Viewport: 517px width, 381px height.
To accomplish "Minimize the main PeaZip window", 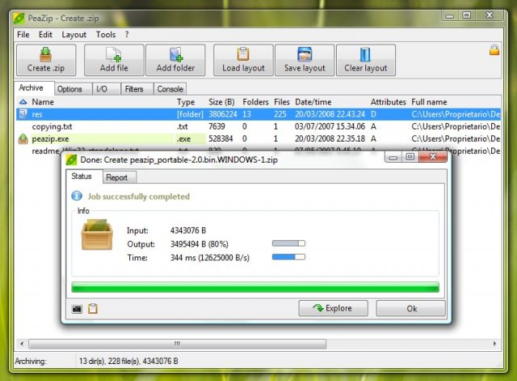I will pos(450,15).
